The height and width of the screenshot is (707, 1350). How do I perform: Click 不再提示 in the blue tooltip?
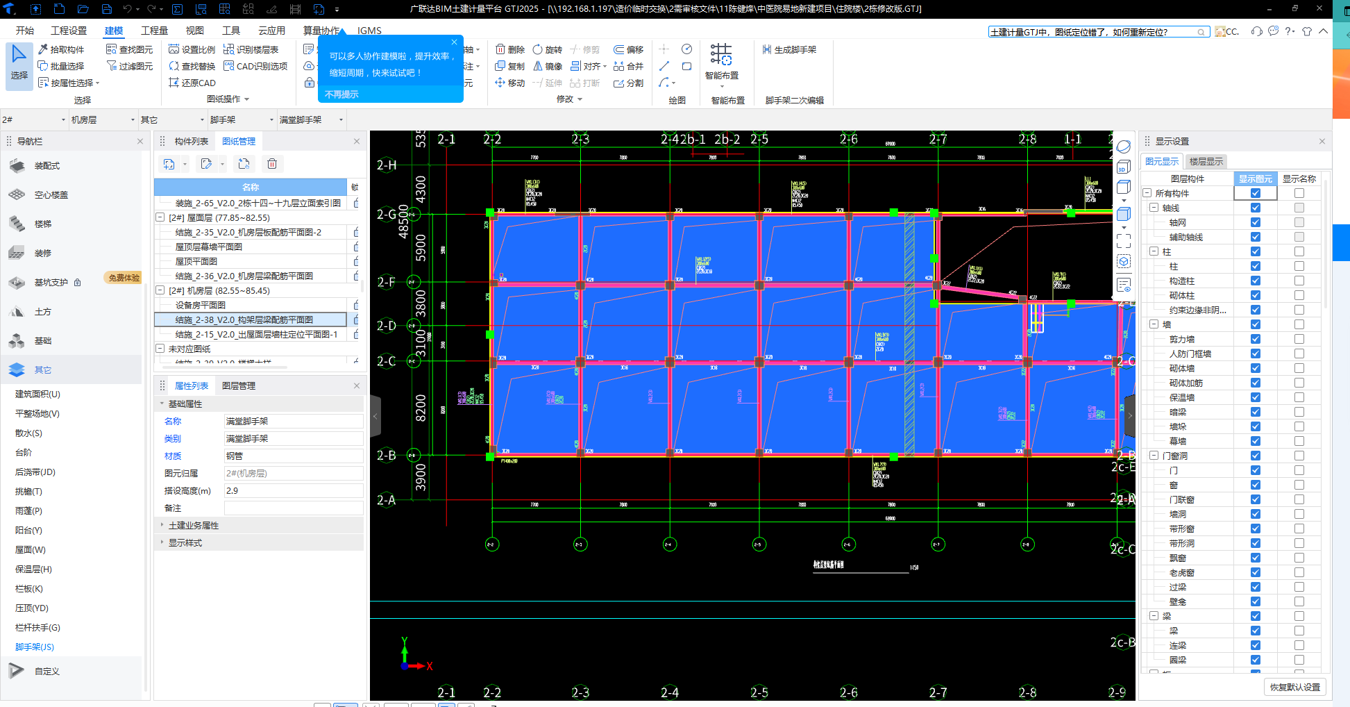(x=341, y=94)
